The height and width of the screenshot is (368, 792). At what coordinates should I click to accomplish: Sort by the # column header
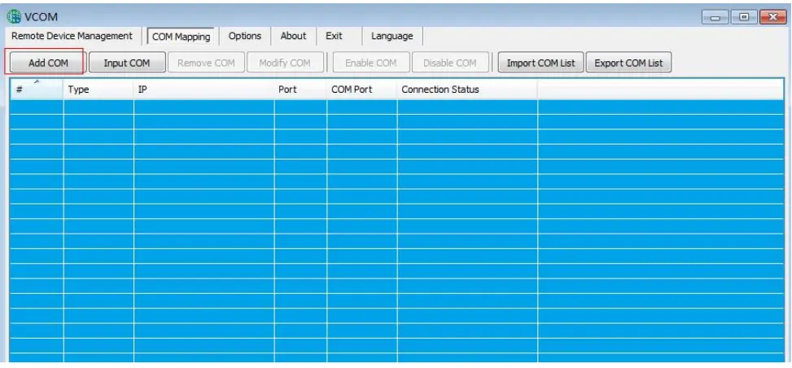click(37, 90)
